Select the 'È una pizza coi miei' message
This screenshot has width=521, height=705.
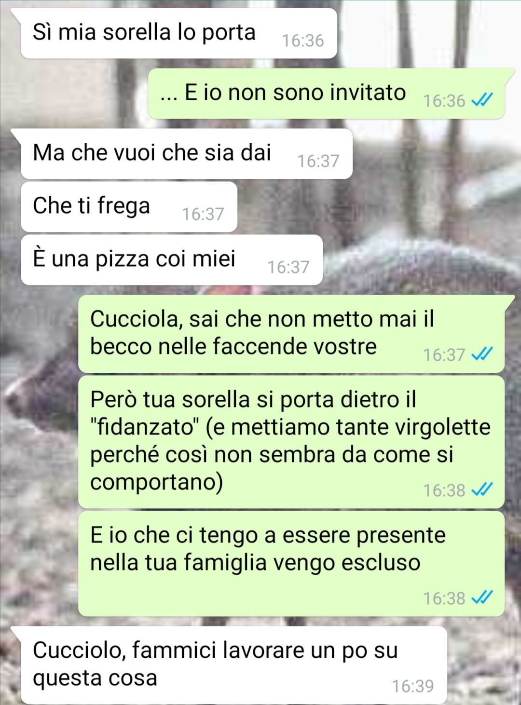click(171, 260)
